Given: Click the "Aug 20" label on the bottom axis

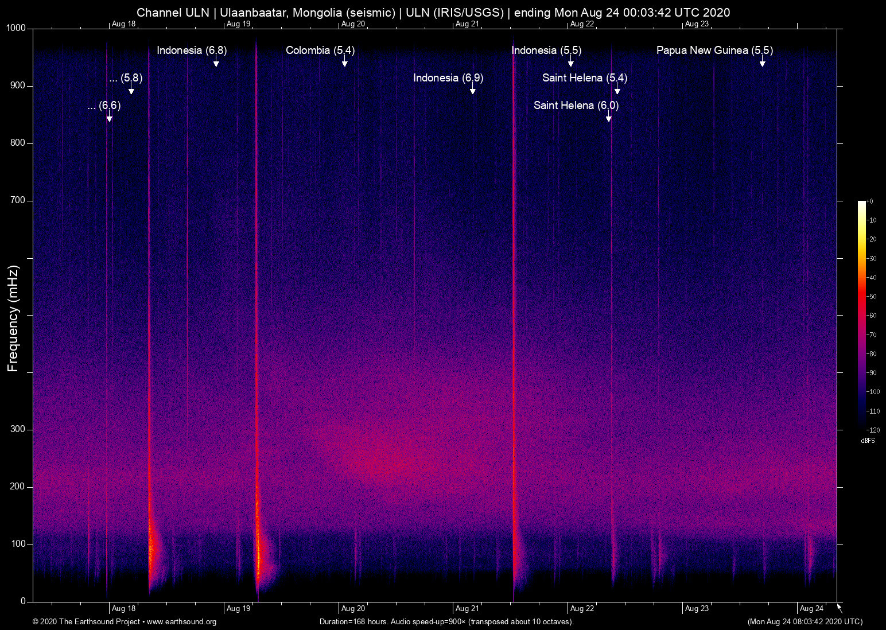Looking at the screenshot, I should pyautogui.click(x=353, y=609).
